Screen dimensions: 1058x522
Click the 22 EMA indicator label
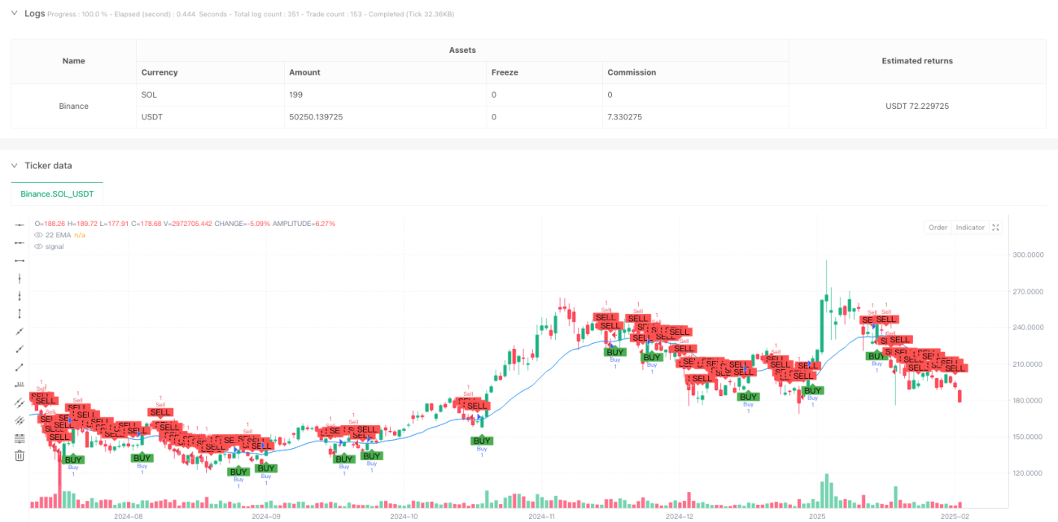tap(57, 235)
